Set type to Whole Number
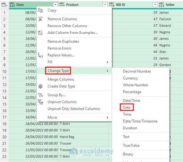Image resolution: width=183 pixels, height=162 pixels. [x=136, y=85]
